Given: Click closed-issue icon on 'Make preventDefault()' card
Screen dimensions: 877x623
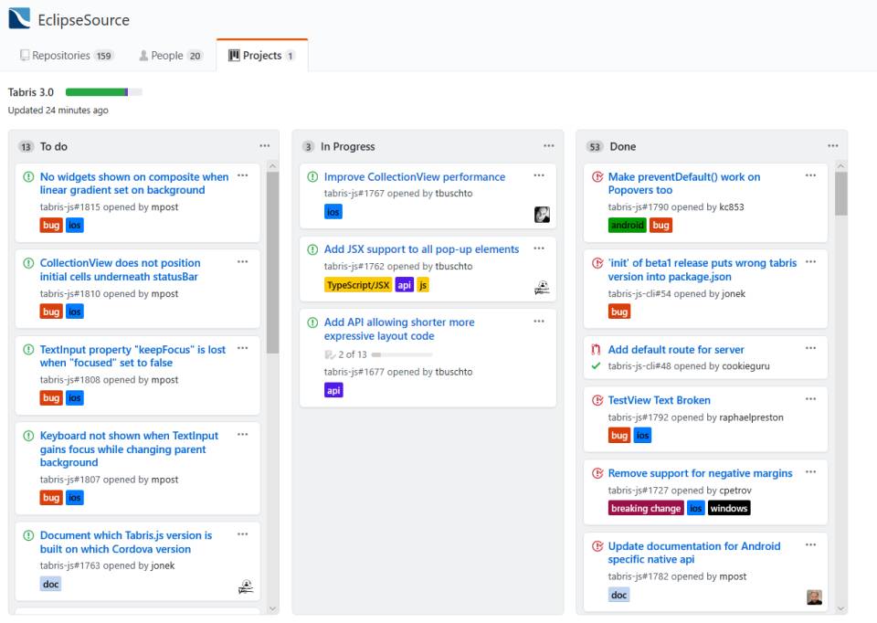Looking at the screenshot, I should (597, 176).
